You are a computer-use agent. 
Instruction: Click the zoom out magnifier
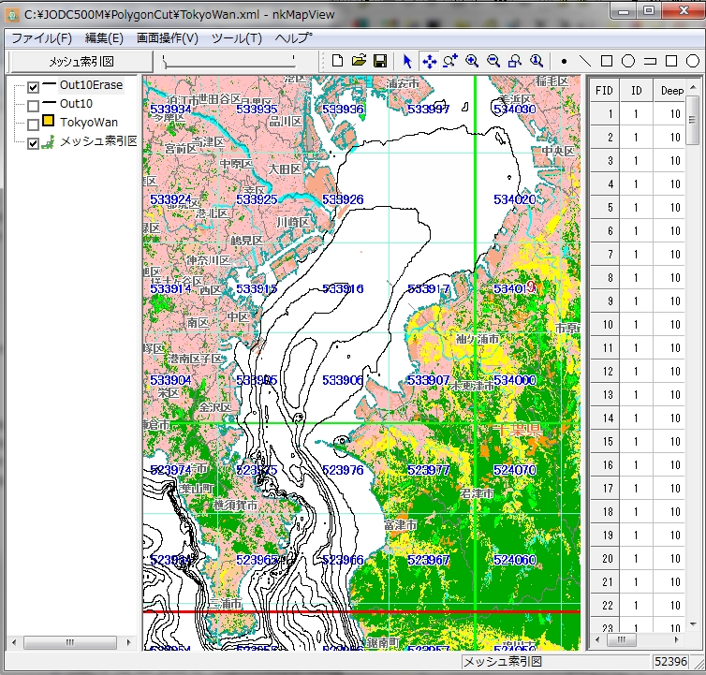[493, 61]
